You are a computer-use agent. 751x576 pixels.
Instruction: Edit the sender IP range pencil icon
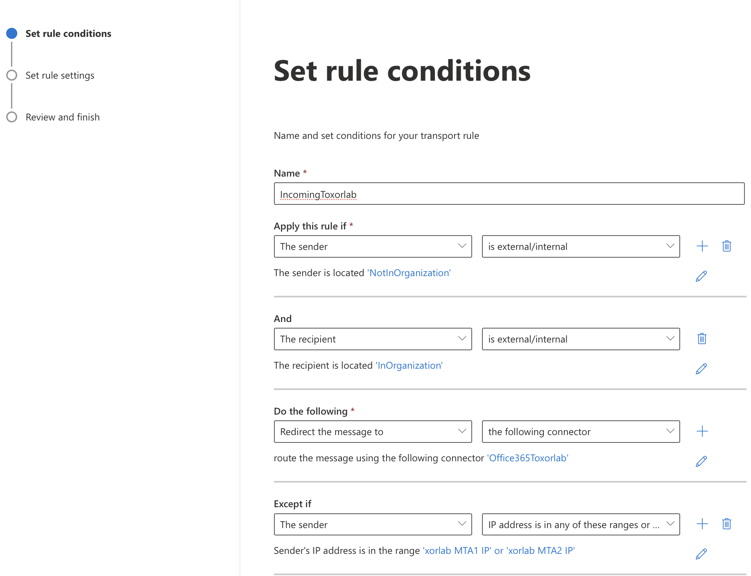pos(701,554)
